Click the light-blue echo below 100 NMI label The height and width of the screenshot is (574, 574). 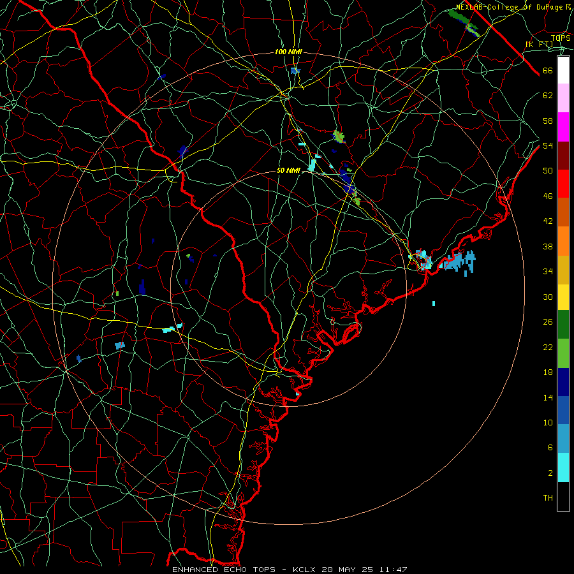point(295,71)
